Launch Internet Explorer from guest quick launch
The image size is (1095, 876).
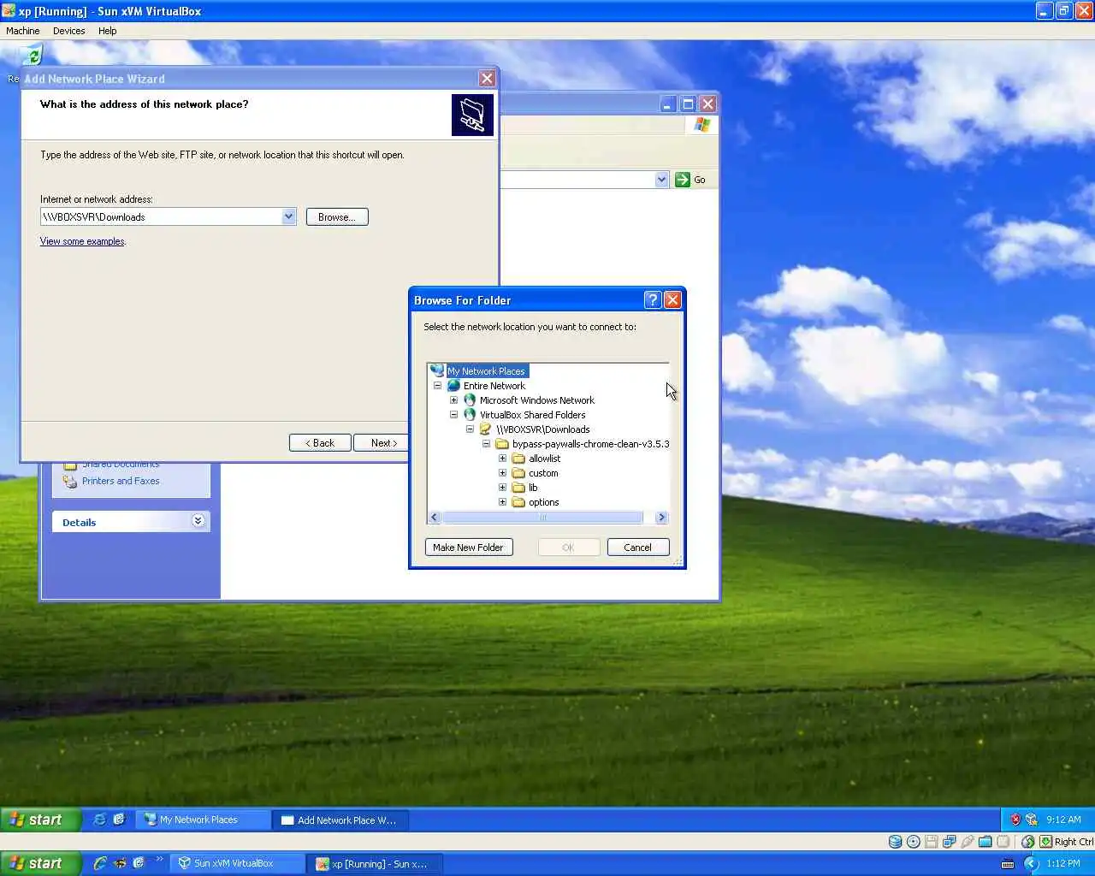(100, 820)
